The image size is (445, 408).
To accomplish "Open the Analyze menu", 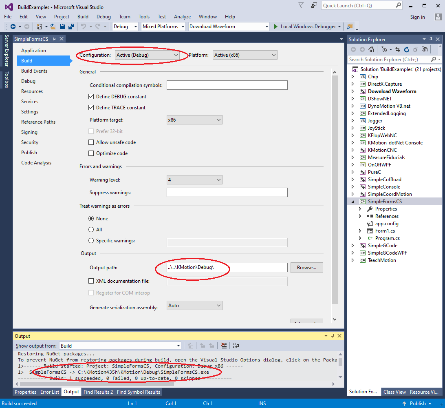I will (x=182, y=17).
